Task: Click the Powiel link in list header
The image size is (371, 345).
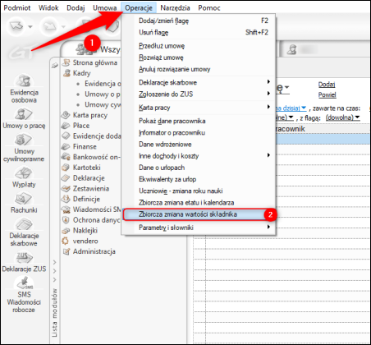Action: point(327,95)
